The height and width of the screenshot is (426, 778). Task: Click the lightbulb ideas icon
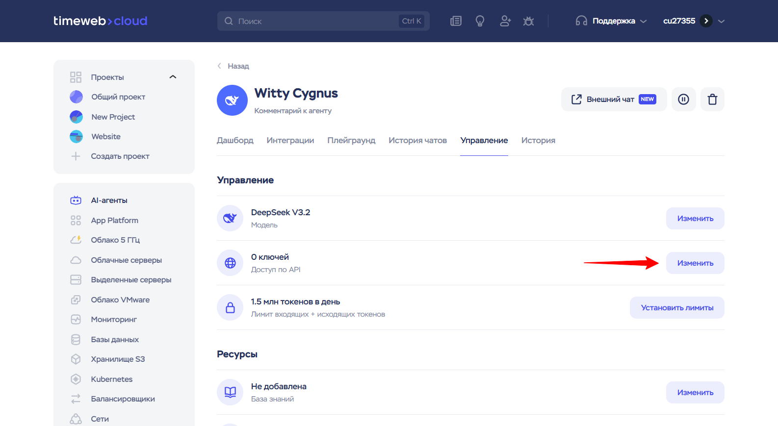480,21
